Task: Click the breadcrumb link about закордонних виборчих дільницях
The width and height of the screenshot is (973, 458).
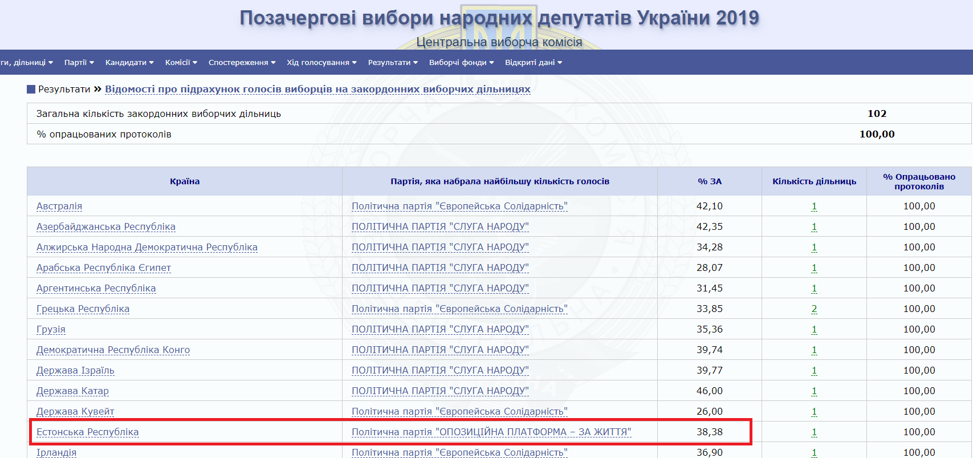Action: click(x=317, y=90)
